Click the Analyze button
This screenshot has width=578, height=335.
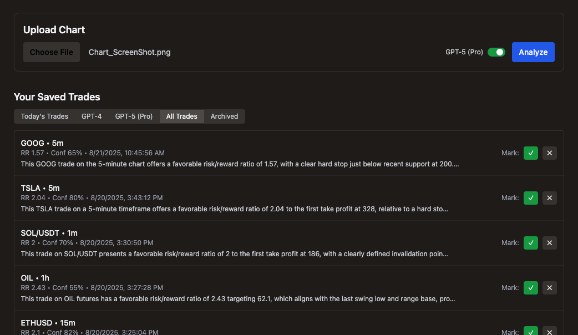533,52
